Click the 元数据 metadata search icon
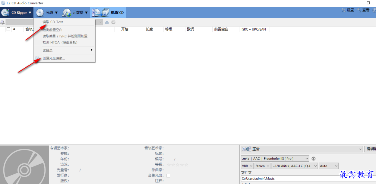The height and width of the screenshot is (184, 376). (x=67, y=13)
